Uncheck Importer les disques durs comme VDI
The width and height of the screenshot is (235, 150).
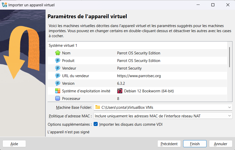[x=96, y=124]
